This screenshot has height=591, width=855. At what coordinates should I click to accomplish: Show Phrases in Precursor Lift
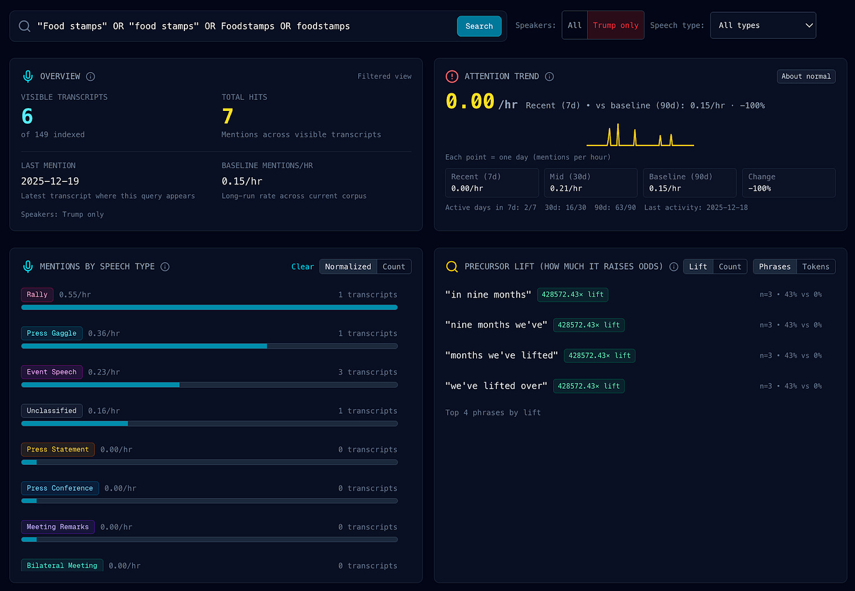coord(775,266)
